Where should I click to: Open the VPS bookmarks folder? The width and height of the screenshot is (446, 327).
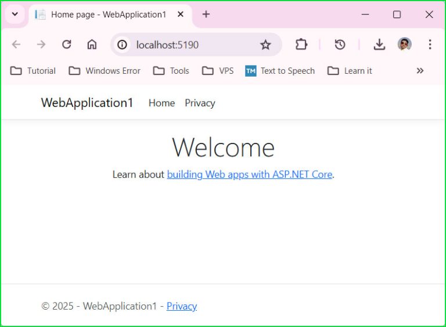[218, 71]
